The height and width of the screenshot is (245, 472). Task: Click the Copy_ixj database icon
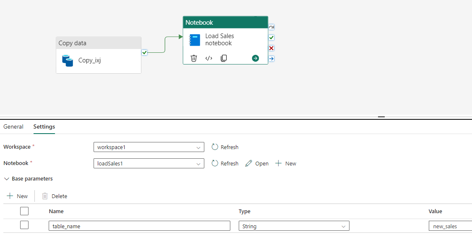click(68, 60)
